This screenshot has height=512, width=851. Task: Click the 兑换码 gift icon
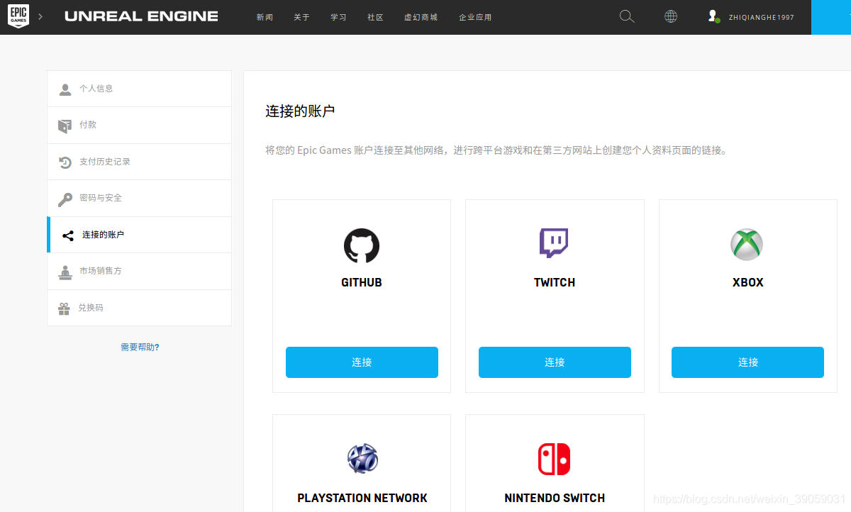coord(64,308)
